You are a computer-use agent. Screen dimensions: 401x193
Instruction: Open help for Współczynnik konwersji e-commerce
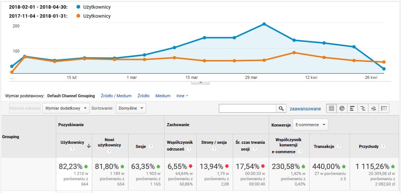click(301, 152)
